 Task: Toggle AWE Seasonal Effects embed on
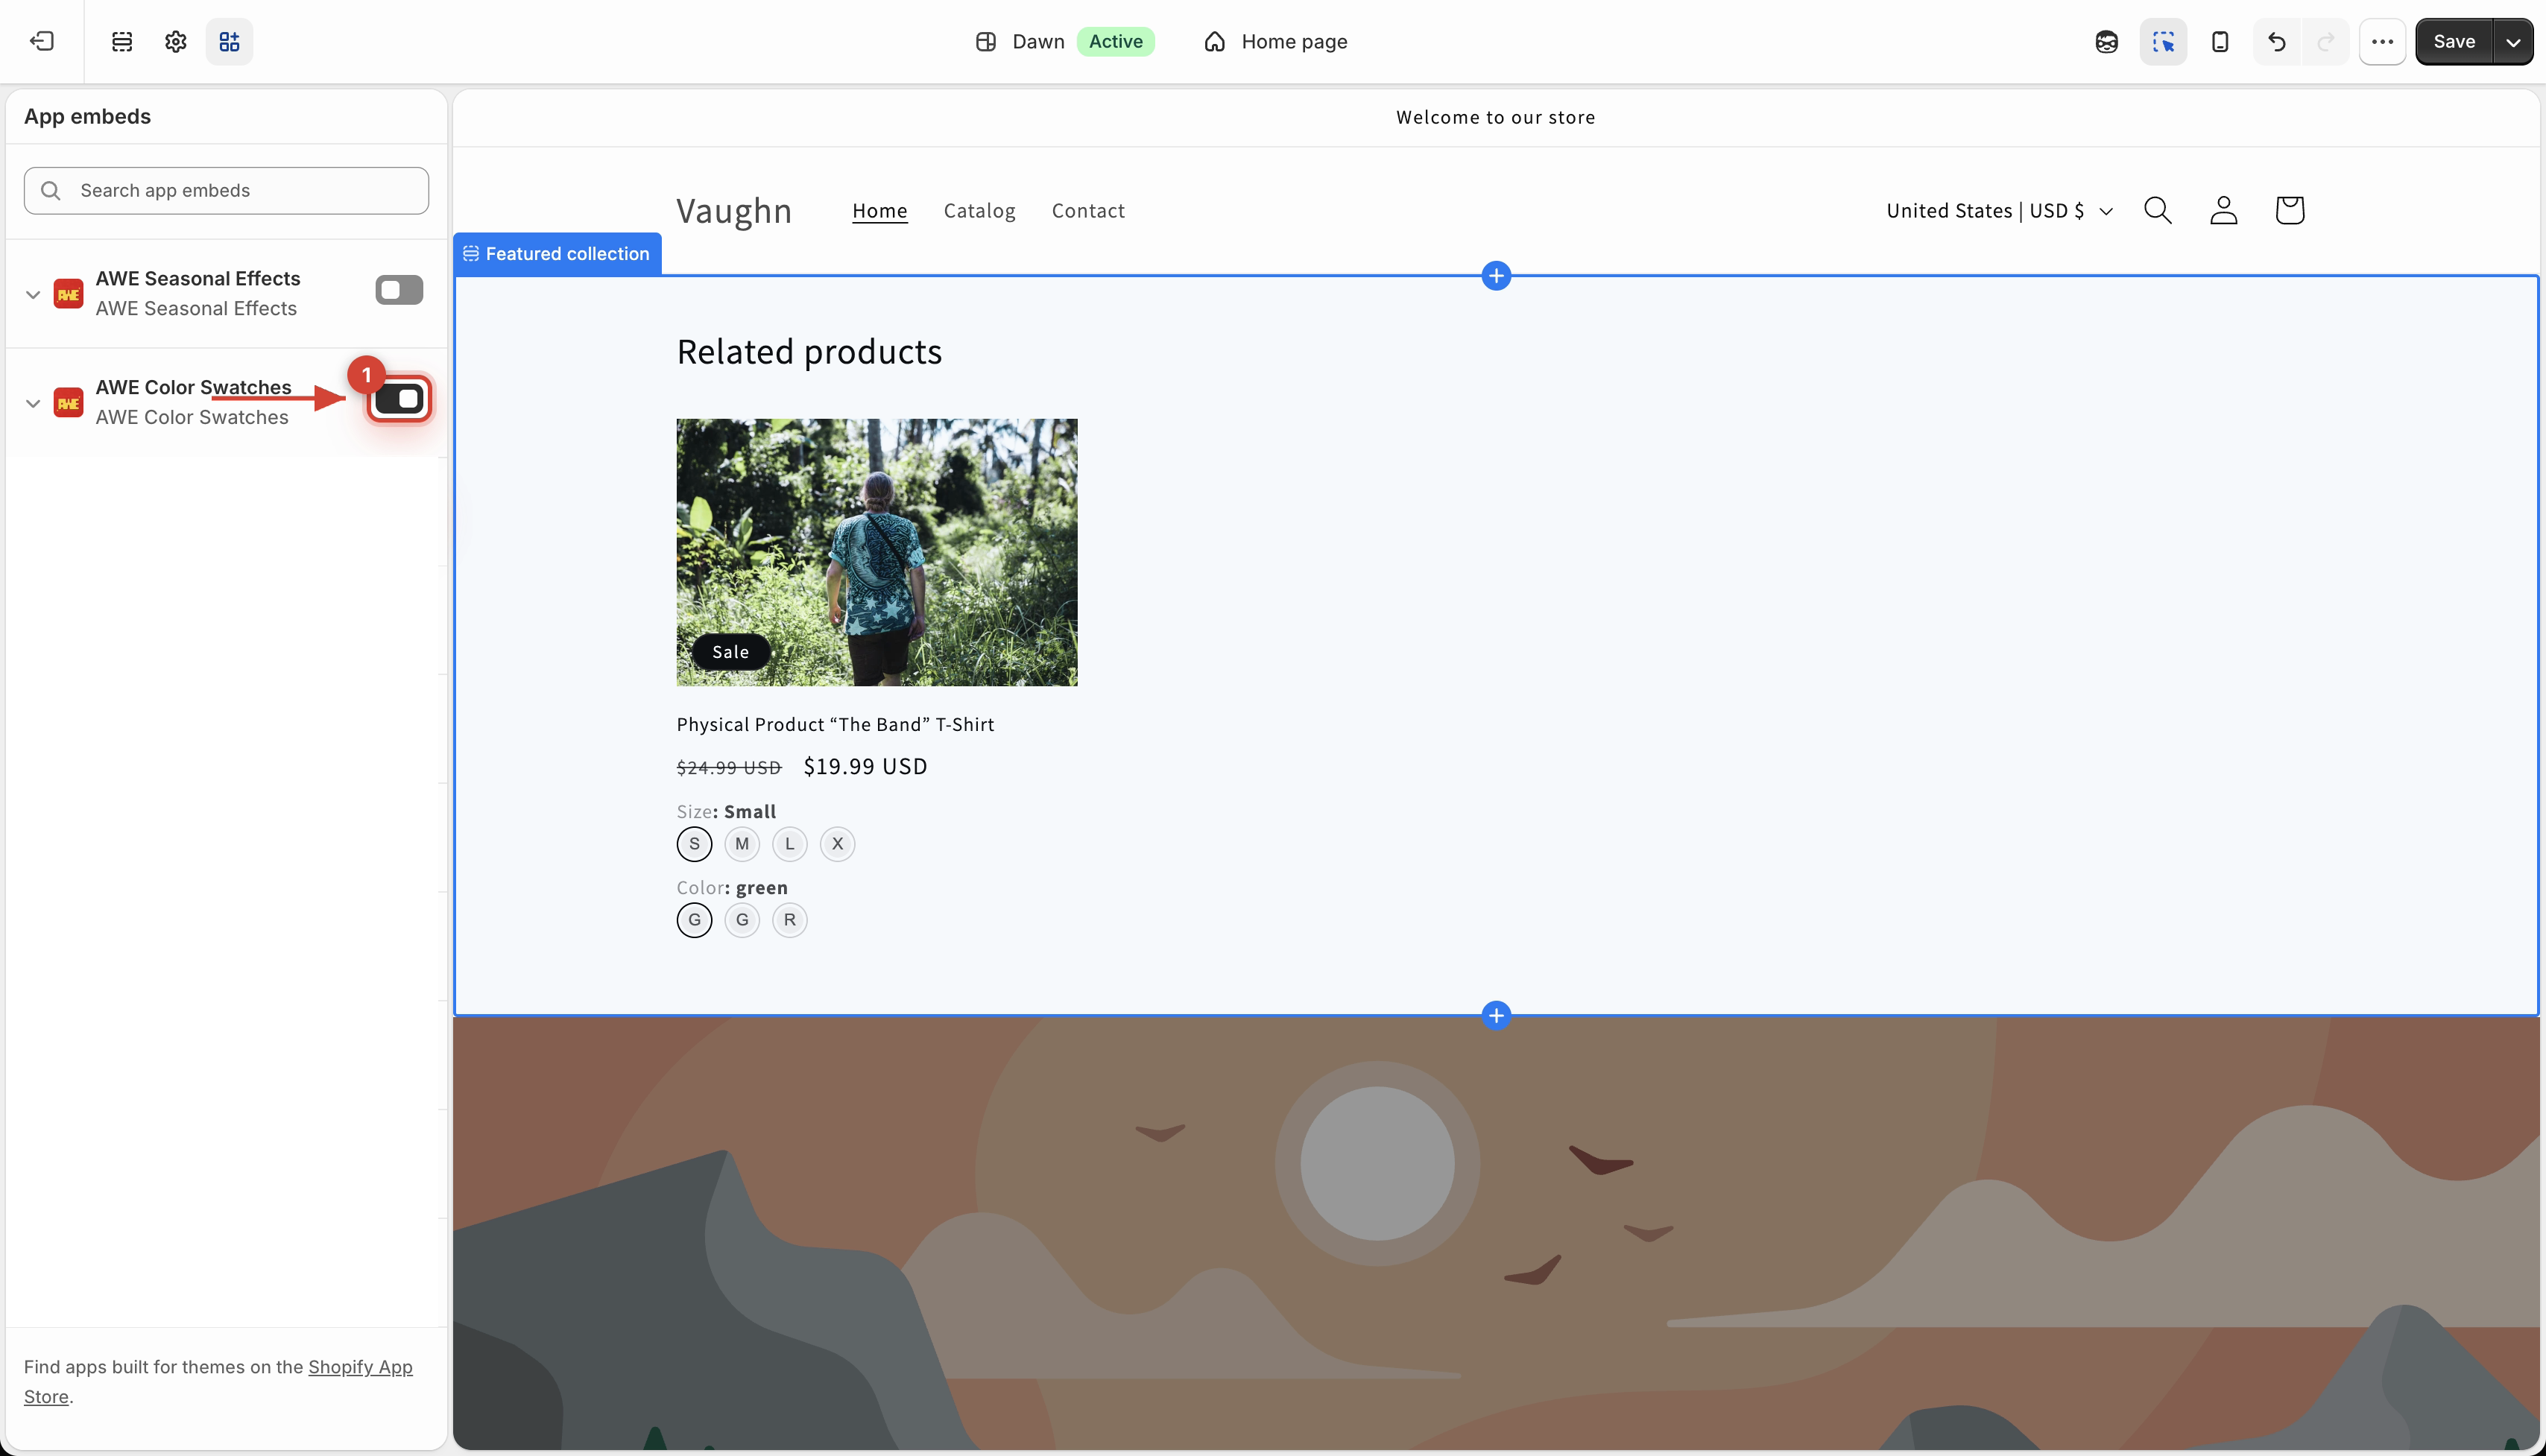coord(399,290)
